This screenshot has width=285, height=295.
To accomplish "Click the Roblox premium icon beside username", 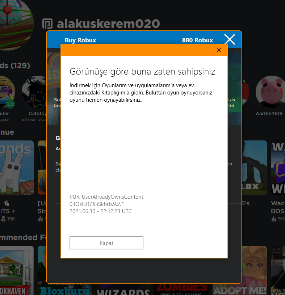I will 47,24.
